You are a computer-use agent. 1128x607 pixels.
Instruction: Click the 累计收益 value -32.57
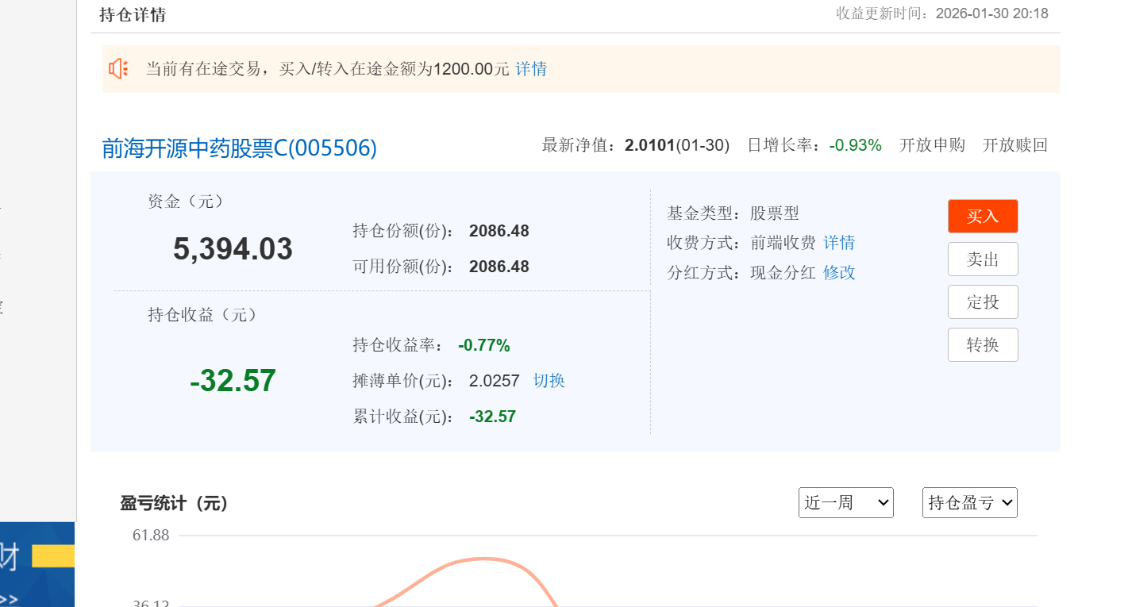492,417
